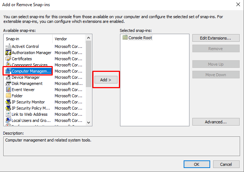Select Computer Management in the snap-in list
The height and width of the screenshot is (172, 244).
[x=31, y=71]
